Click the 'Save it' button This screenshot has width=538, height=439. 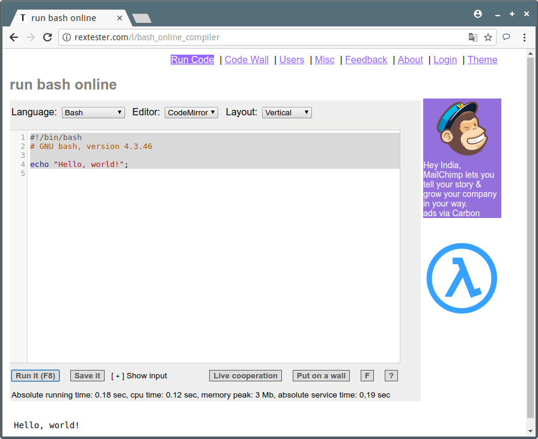[88, 375]
